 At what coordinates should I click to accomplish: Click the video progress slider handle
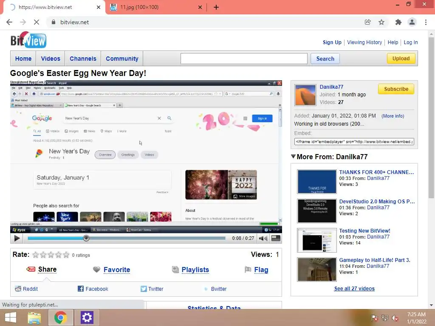tap(86, 238)
